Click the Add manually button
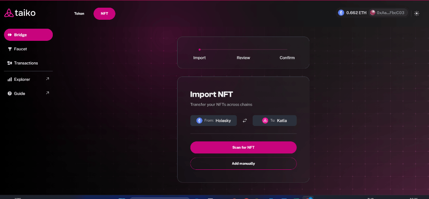The width and height of the screenshot is (429, 199). coord(243,164)
